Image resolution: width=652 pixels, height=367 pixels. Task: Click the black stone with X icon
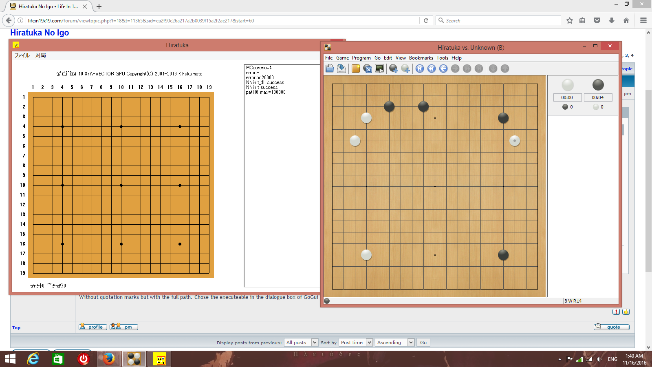[x=368, y=69]
